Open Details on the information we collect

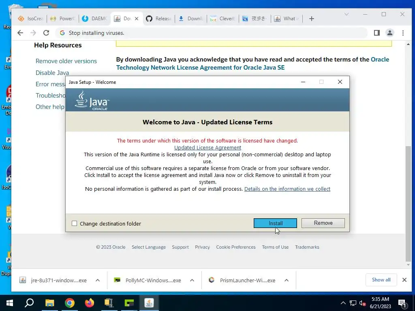pyautogui.click(x=287, y=189)
